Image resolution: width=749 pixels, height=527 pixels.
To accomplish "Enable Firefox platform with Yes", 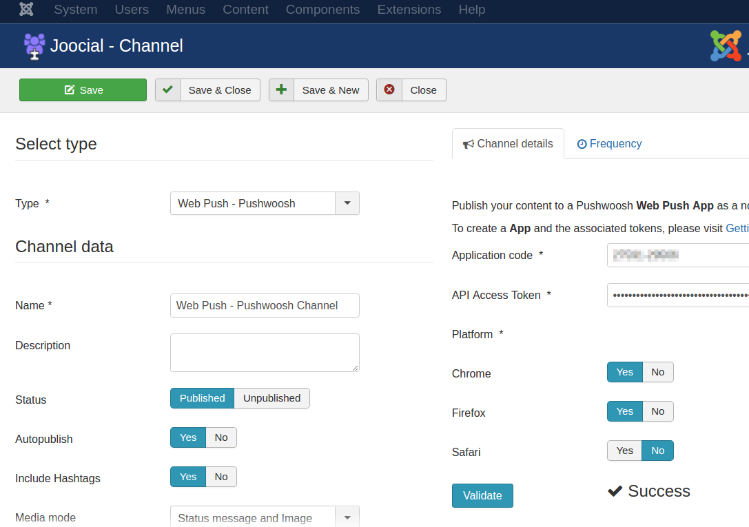I will [x=625, y=411].
